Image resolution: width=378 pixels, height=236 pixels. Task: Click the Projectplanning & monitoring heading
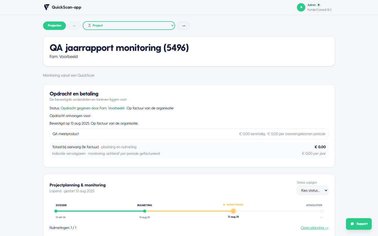[78, 185]
